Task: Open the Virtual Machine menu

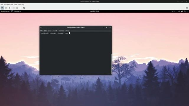Action: point(9,5)
